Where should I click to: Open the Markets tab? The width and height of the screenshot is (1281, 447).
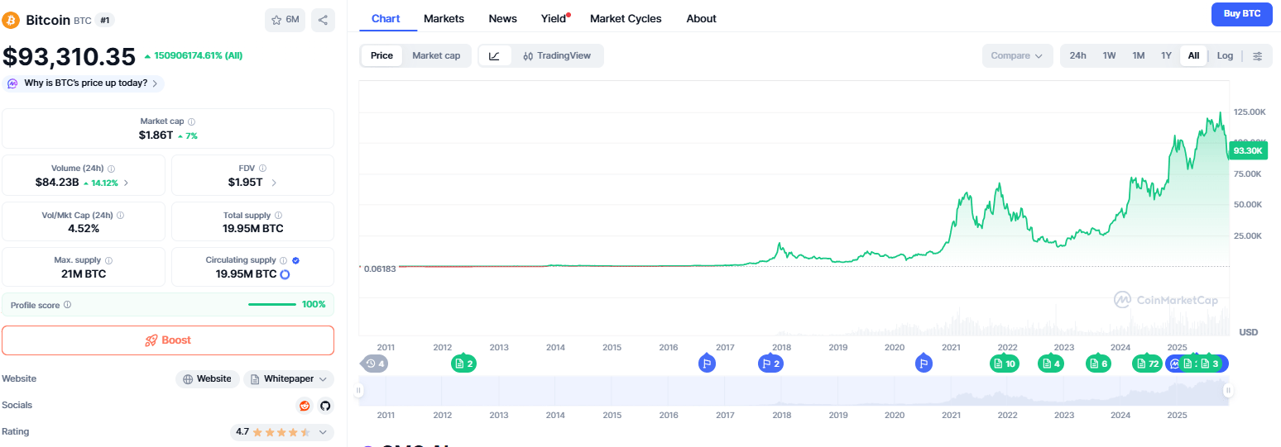click(x=444, y=18)
